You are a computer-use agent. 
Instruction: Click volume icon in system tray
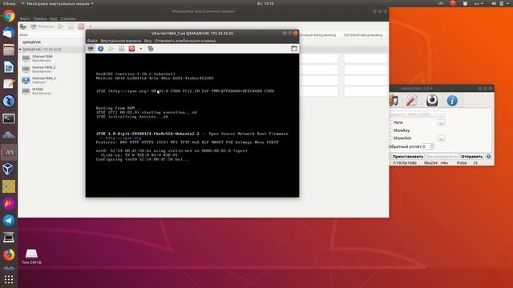coord(494,3)
